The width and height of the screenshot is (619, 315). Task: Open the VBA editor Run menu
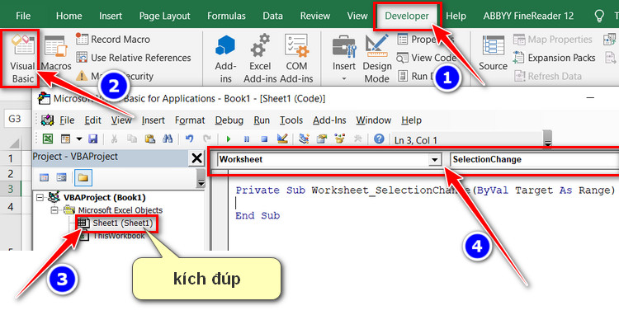click(262, 120)
